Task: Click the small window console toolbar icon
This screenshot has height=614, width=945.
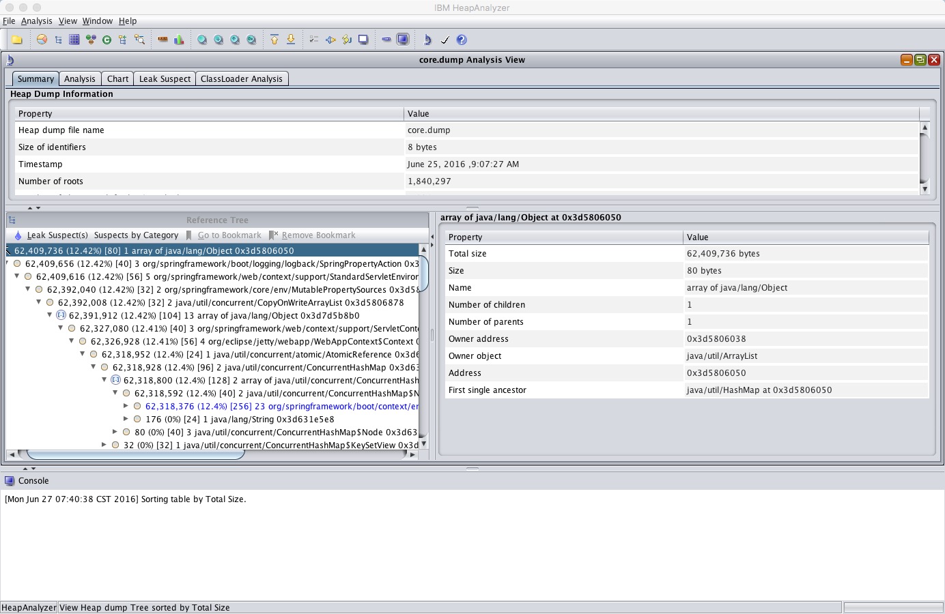Action: pyautogui.click(x=363, y=40)
